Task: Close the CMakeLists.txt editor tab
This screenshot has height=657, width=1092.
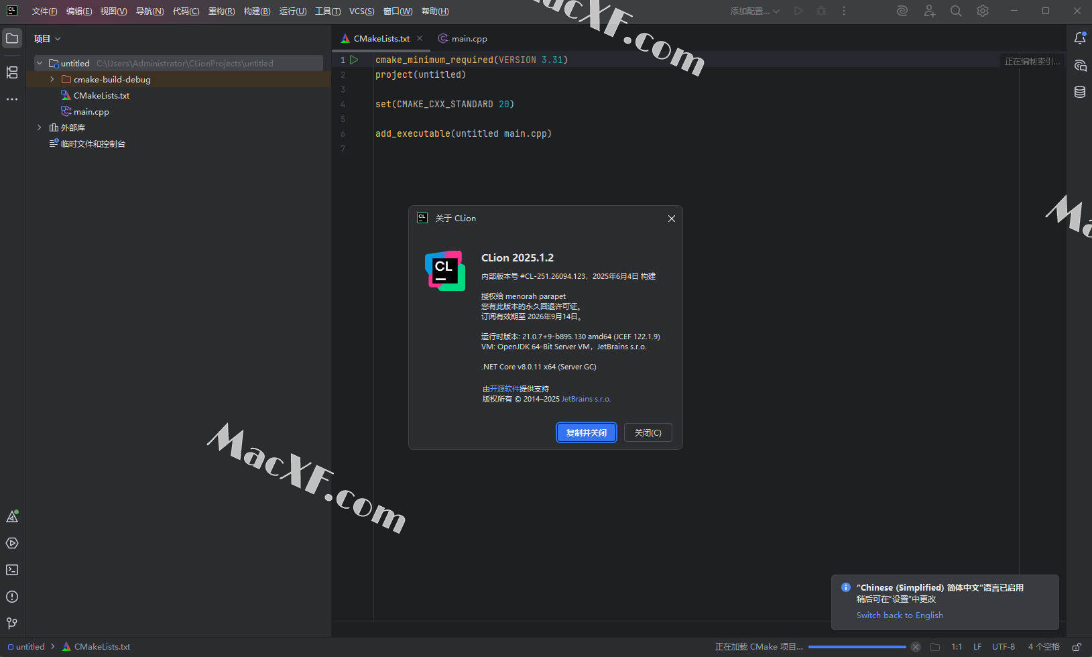Action: 420,38
